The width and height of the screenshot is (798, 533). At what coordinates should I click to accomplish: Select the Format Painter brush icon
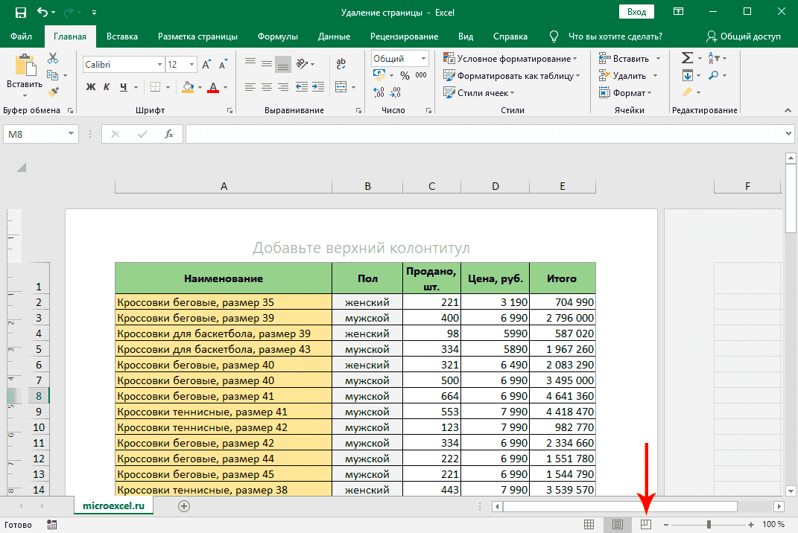[53, 92]
